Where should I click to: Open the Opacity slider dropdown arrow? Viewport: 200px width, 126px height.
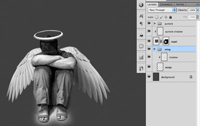click(x=197, y=10)
